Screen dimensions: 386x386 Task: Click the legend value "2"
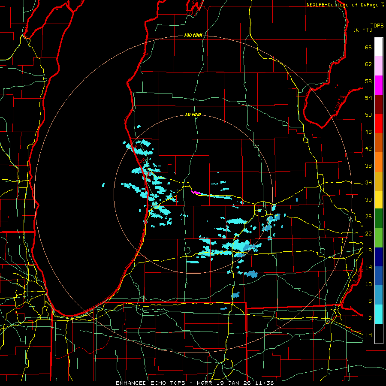point(370,318)
